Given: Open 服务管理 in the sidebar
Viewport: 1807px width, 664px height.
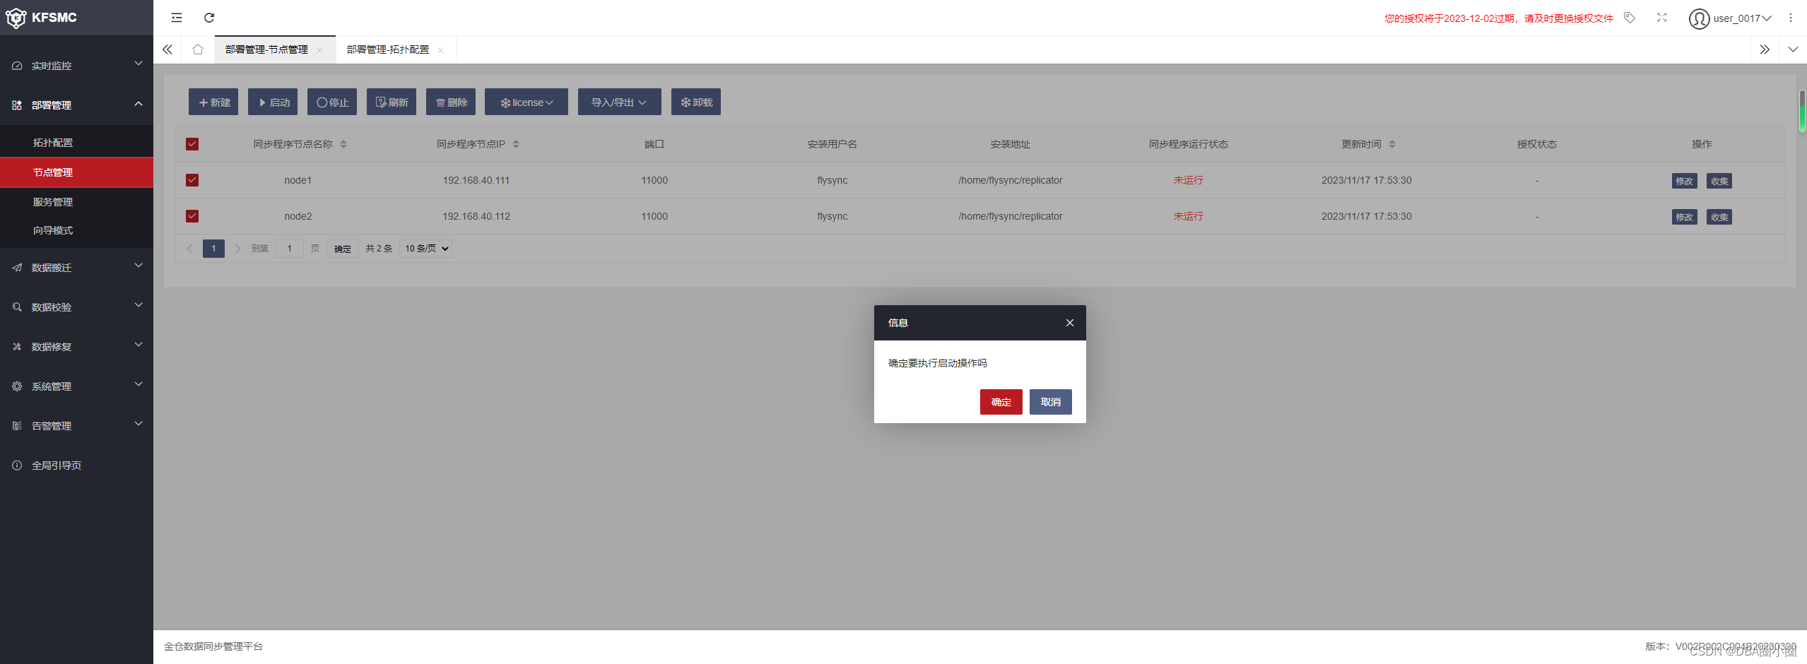Looking at the screenshot, I should tap(76, 201).
